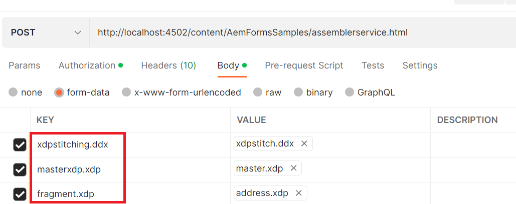
Task: Choose x-www-form-urlencoded body type
Action: (x=127, y=92)
